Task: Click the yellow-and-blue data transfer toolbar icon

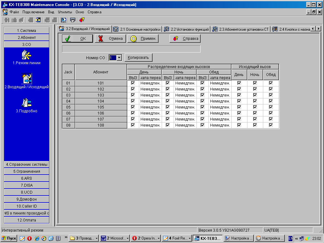Action: pos(38,20)
